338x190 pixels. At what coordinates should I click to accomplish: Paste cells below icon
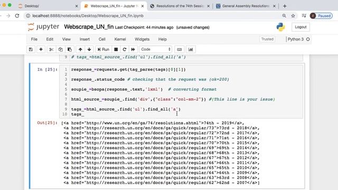(70, 49)
